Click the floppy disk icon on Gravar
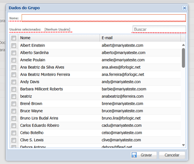This screenshot has width=194, height=164. (134, 155)
